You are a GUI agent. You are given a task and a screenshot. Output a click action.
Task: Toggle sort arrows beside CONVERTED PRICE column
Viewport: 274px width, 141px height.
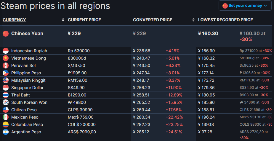pyautogui.click(x=193, y=20)
